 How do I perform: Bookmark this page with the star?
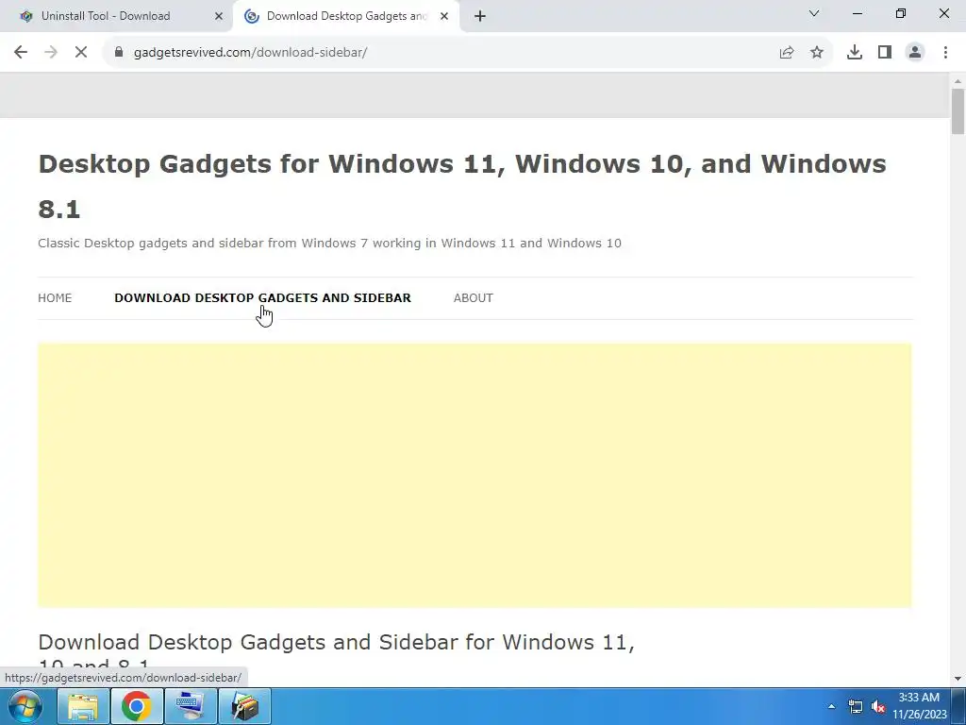point(817,53)
